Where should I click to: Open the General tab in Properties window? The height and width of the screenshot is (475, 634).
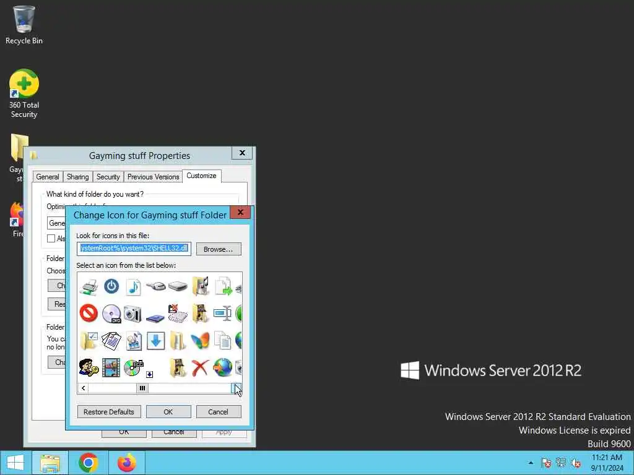pyautogui.click(x=48, y=177)
